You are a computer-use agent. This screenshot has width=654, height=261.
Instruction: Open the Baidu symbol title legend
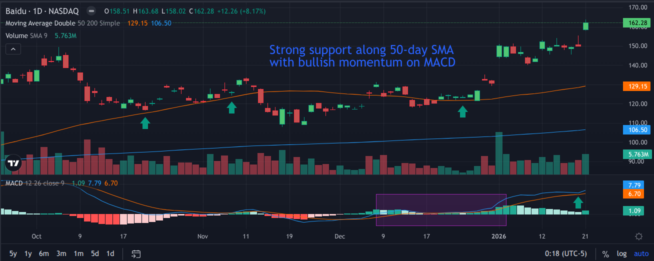pyautogui.click(x=40, y=10)
